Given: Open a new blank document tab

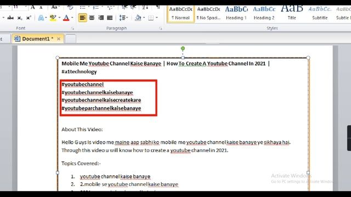Looking at the screenshot, I should (x=71, y=39).
